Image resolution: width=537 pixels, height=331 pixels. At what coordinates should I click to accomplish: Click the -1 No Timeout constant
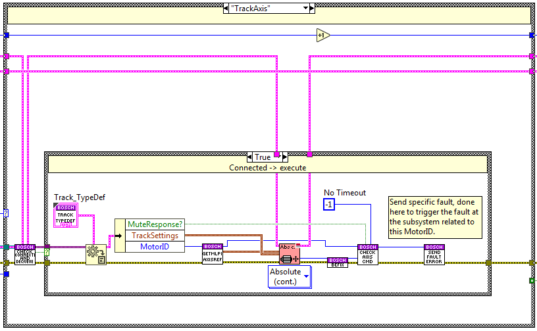[329, 205]
